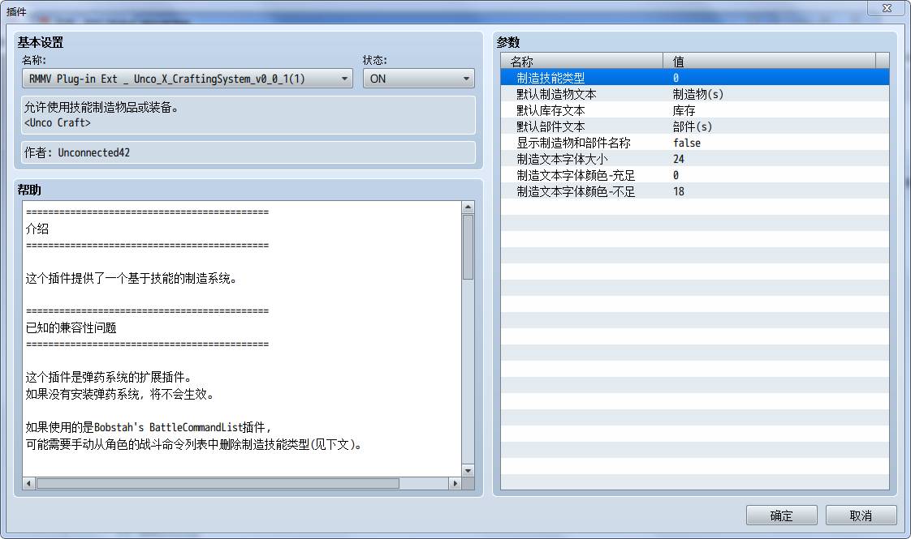
Task: Click the value 制造物(s) cell
Action: pyautogui.click(x=697, y=93)
